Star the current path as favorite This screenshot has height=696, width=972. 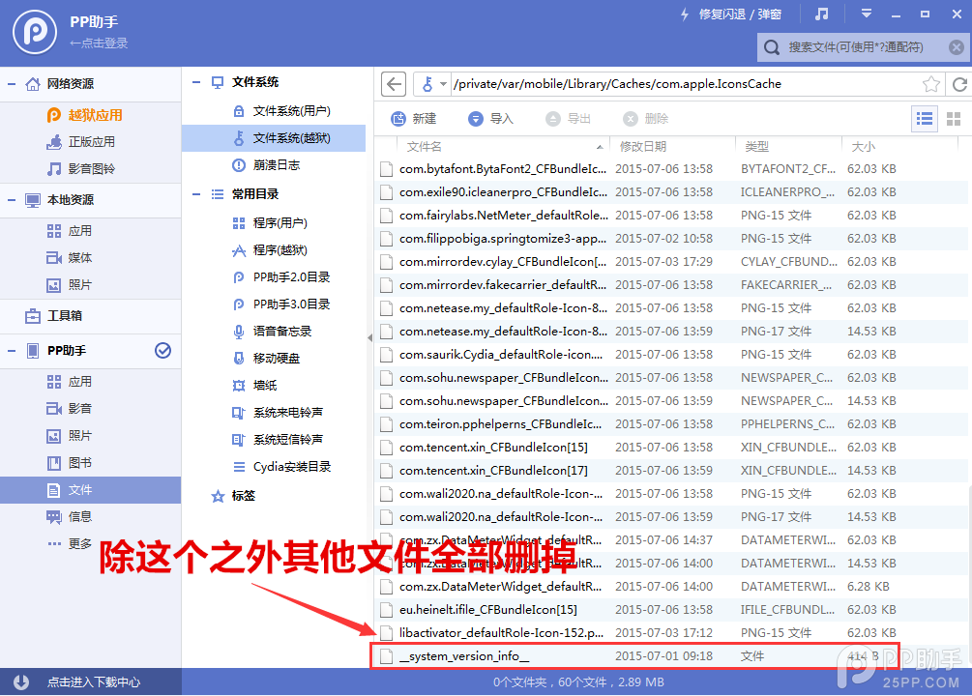pyautogui.click(x=930, y=84)
